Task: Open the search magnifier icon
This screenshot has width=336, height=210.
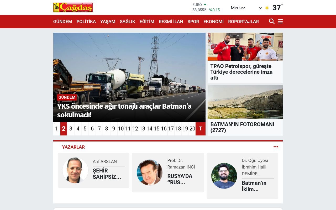Action: 272,22
